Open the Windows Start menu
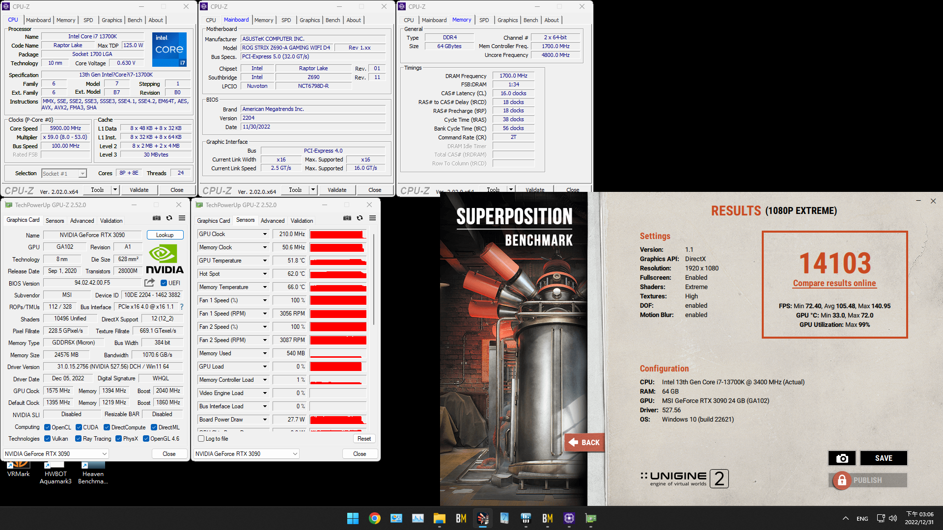 click(353, 518)
